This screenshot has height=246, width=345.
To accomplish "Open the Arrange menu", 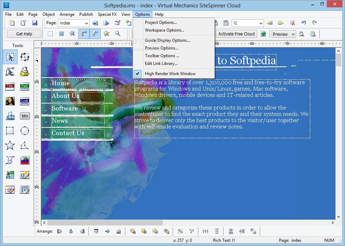I will click(x=67, y=14).
